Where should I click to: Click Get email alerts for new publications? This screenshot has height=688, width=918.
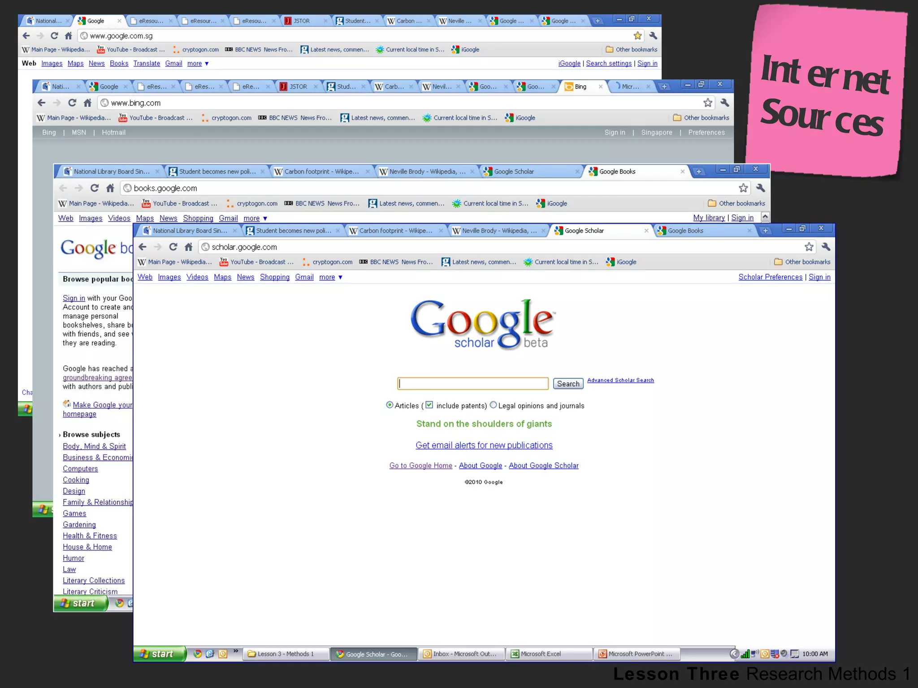tap(484, 445)
